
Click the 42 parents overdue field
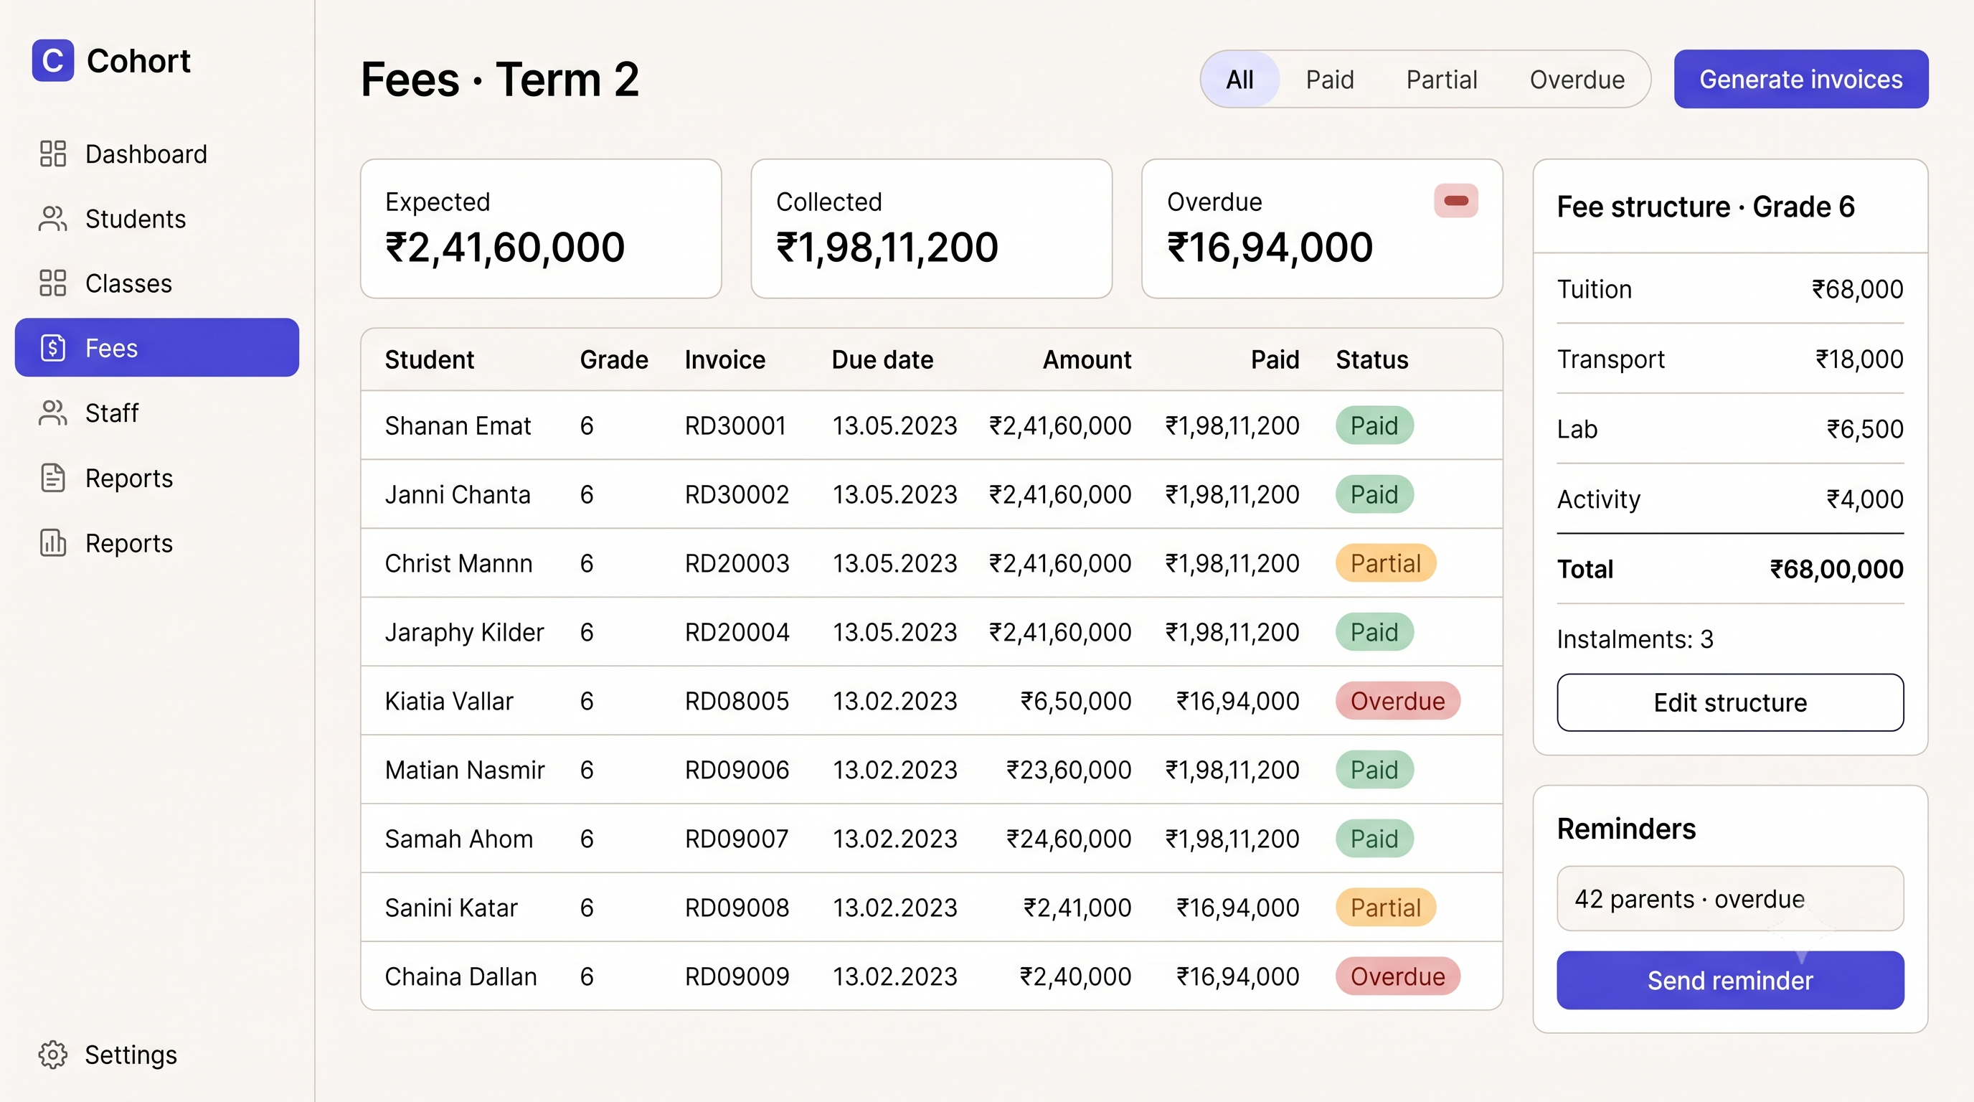pos(1729,898)
